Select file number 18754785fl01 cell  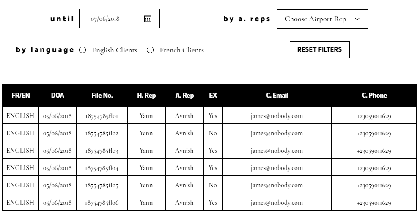pos(102,116)
